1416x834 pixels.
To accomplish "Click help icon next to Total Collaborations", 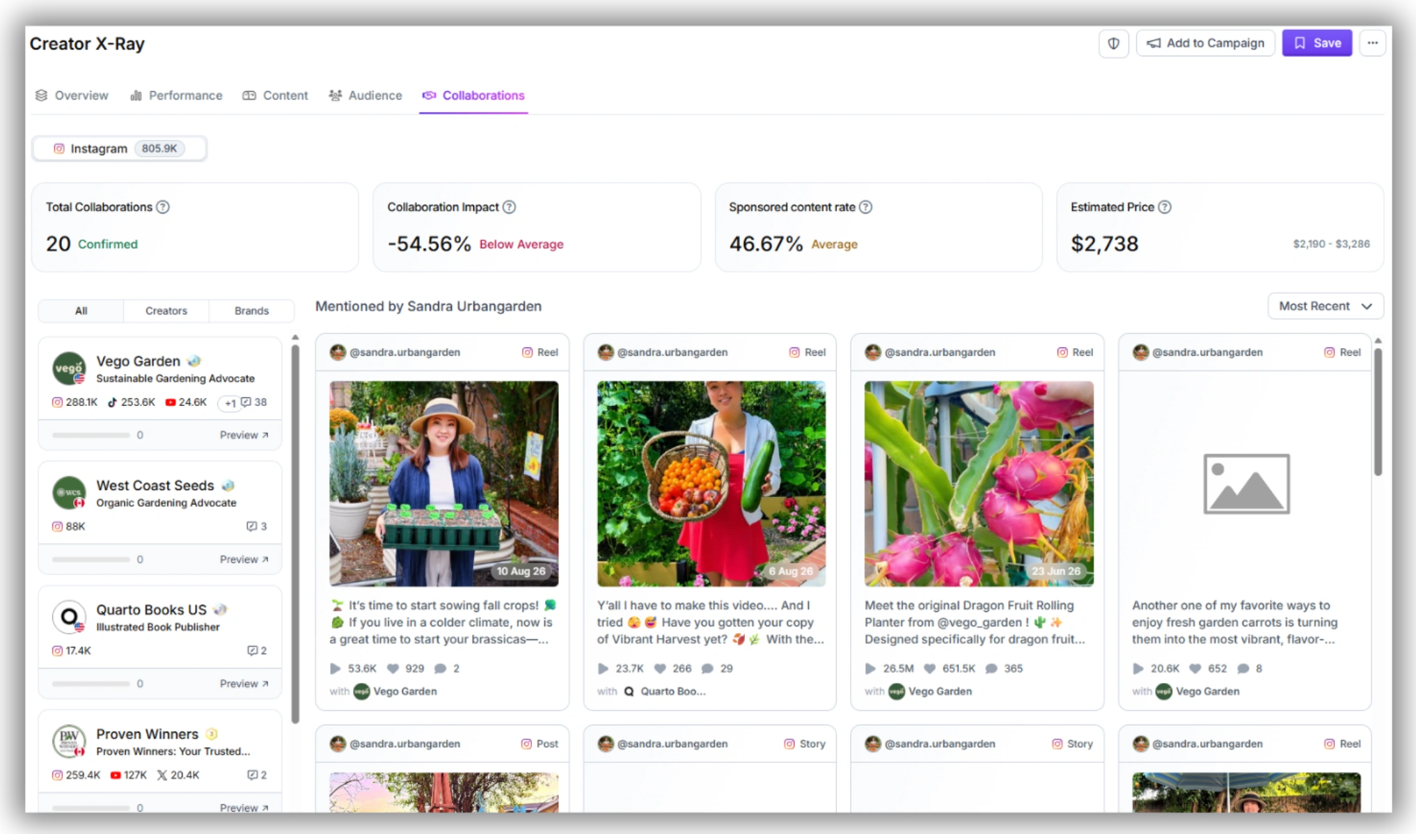I will 163,207.
